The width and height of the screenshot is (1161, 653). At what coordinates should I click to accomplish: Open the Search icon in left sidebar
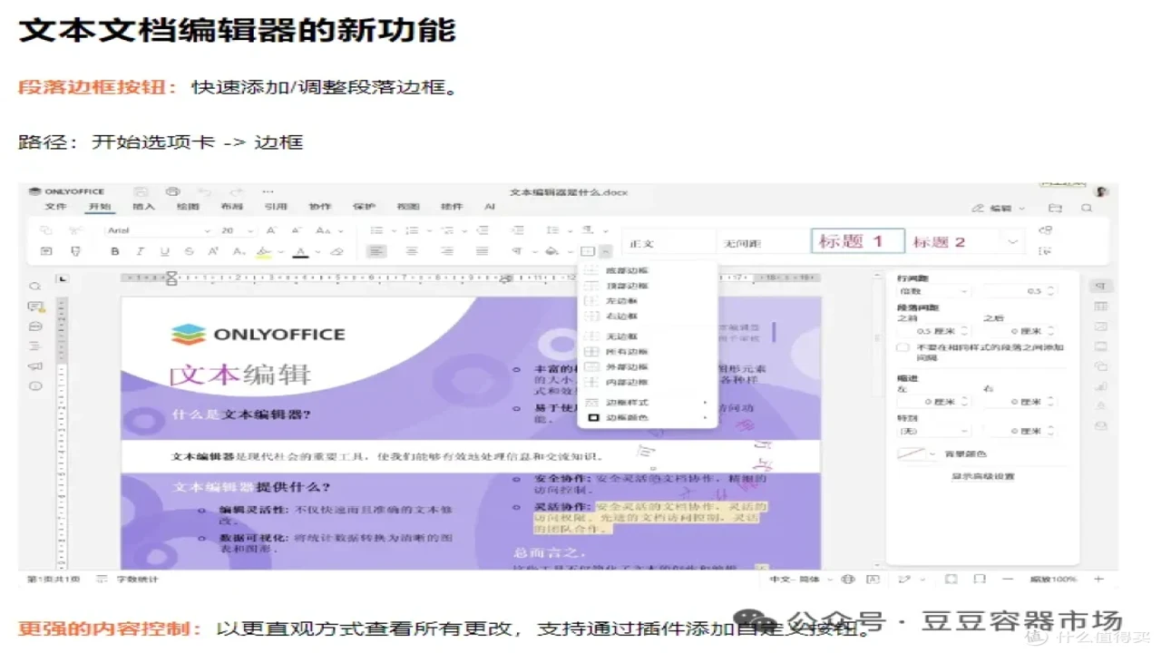(x=35, y=286)
